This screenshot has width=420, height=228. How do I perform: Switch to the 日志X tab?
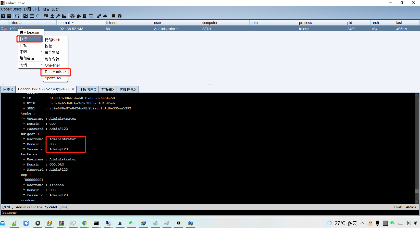coord(8,90)
